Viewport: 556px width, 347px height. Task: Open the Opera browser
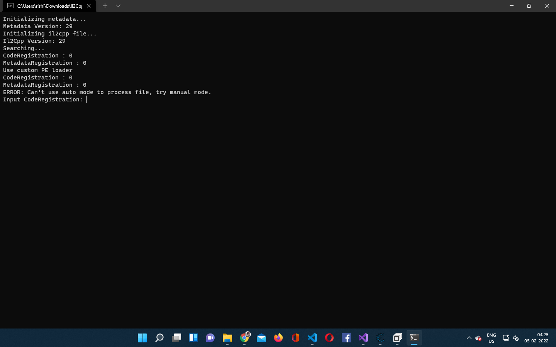click(329, 338)
